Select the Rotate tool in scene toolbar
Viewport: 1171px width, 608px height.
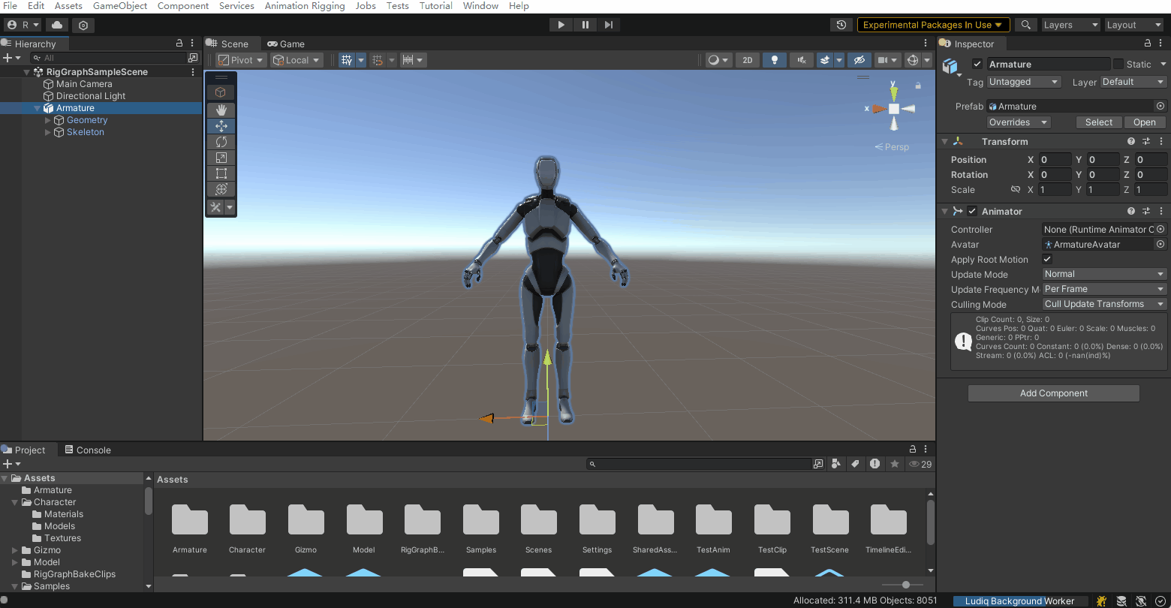221,142
